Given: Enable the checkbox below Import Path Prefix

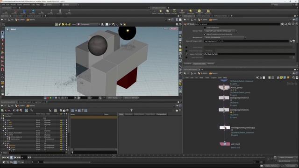Looking at the screenshot, I should (186, 57).
